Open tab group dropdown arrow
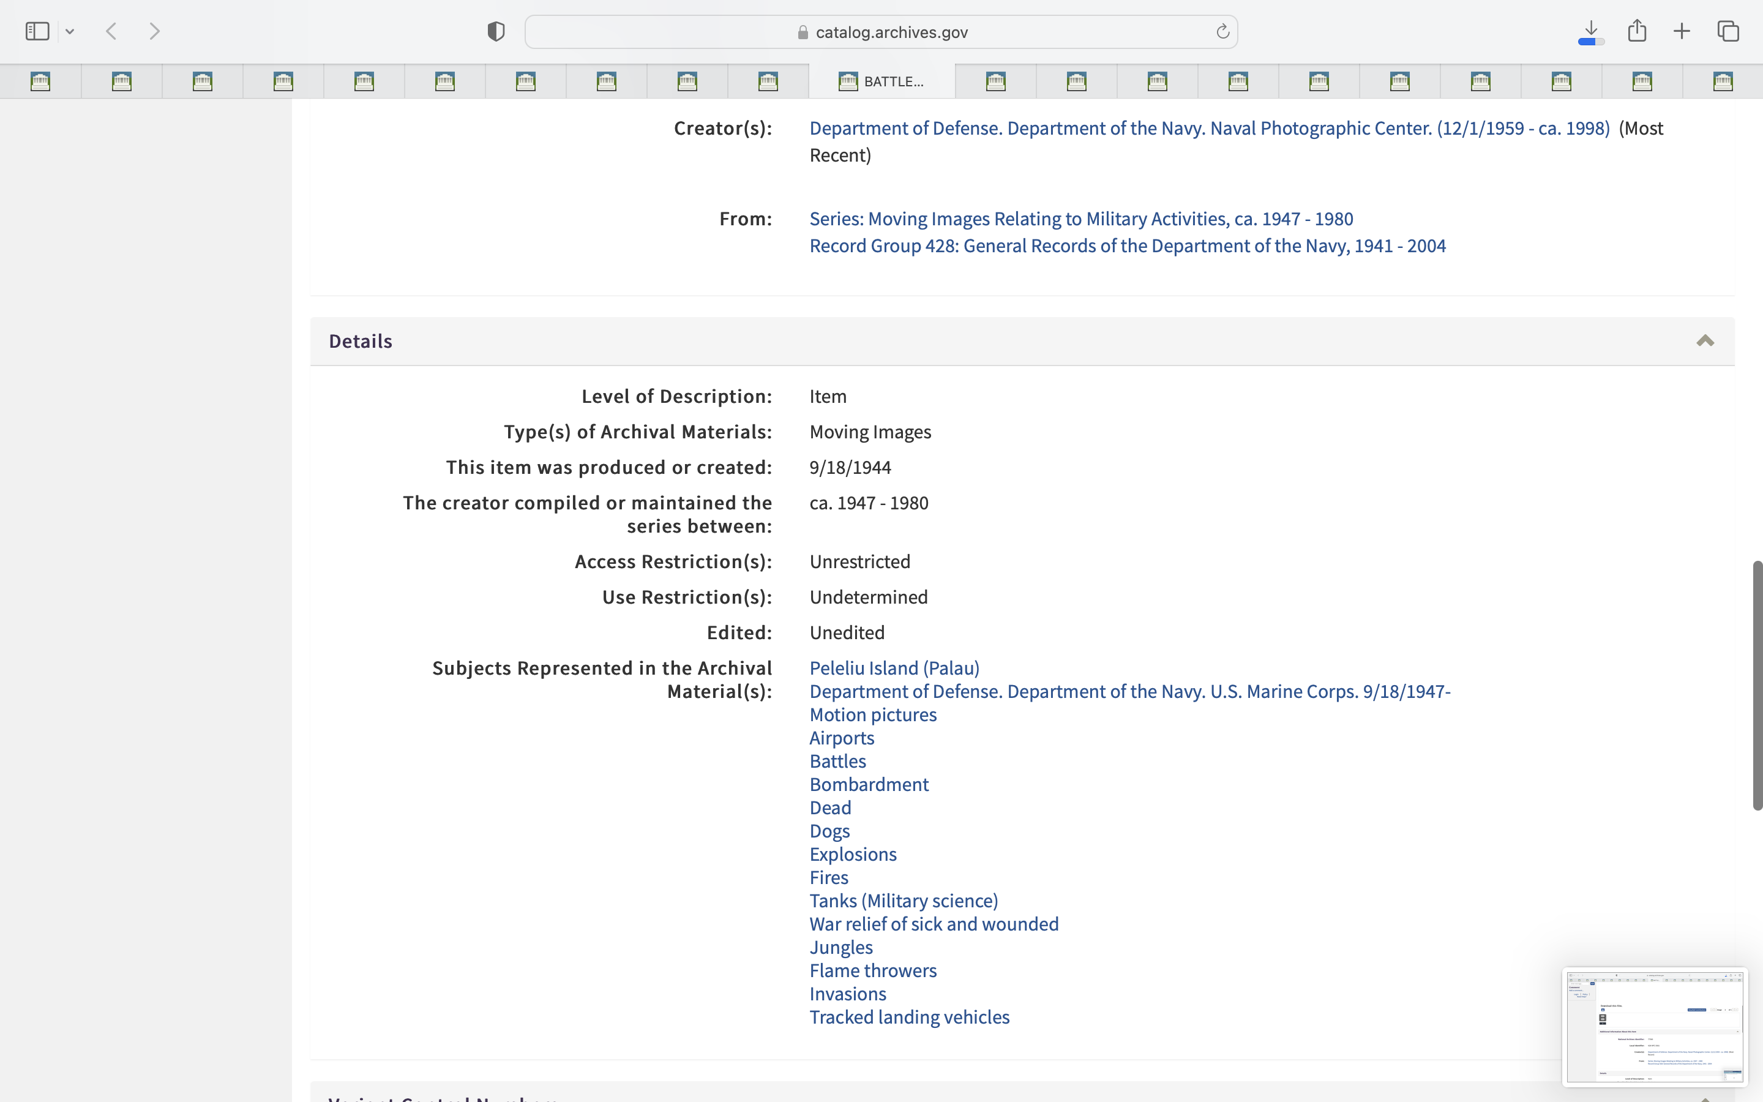The height and width of the screenshot is (1102, 1763). coord(70,31)
